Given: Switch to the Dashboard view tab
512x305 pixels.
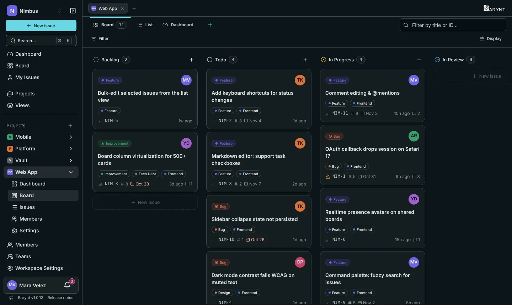Looking at the screenshot, I should coord(178,25).
